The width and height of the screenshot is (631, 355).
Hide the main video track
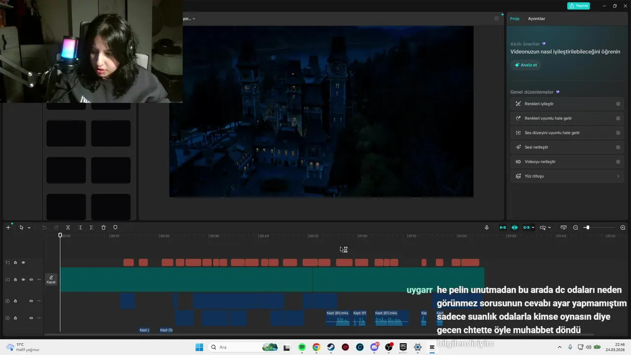click(23, 280)
